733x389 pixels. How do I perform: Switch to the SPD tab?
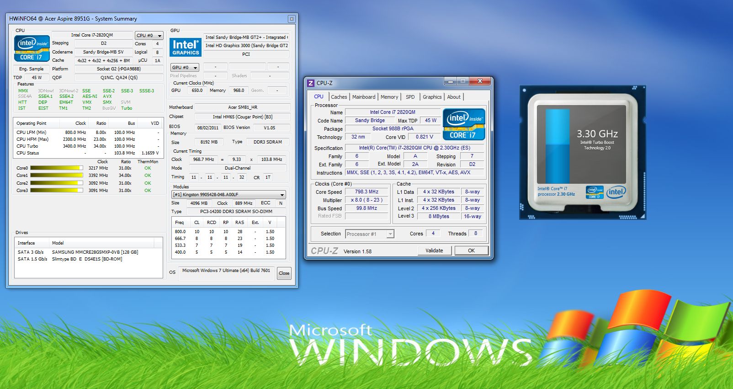tap(410, 97)
